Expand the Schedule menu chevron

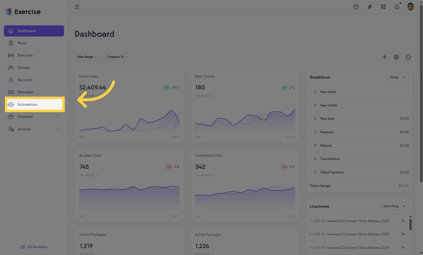pyautogui.click(x=58, y=117)
